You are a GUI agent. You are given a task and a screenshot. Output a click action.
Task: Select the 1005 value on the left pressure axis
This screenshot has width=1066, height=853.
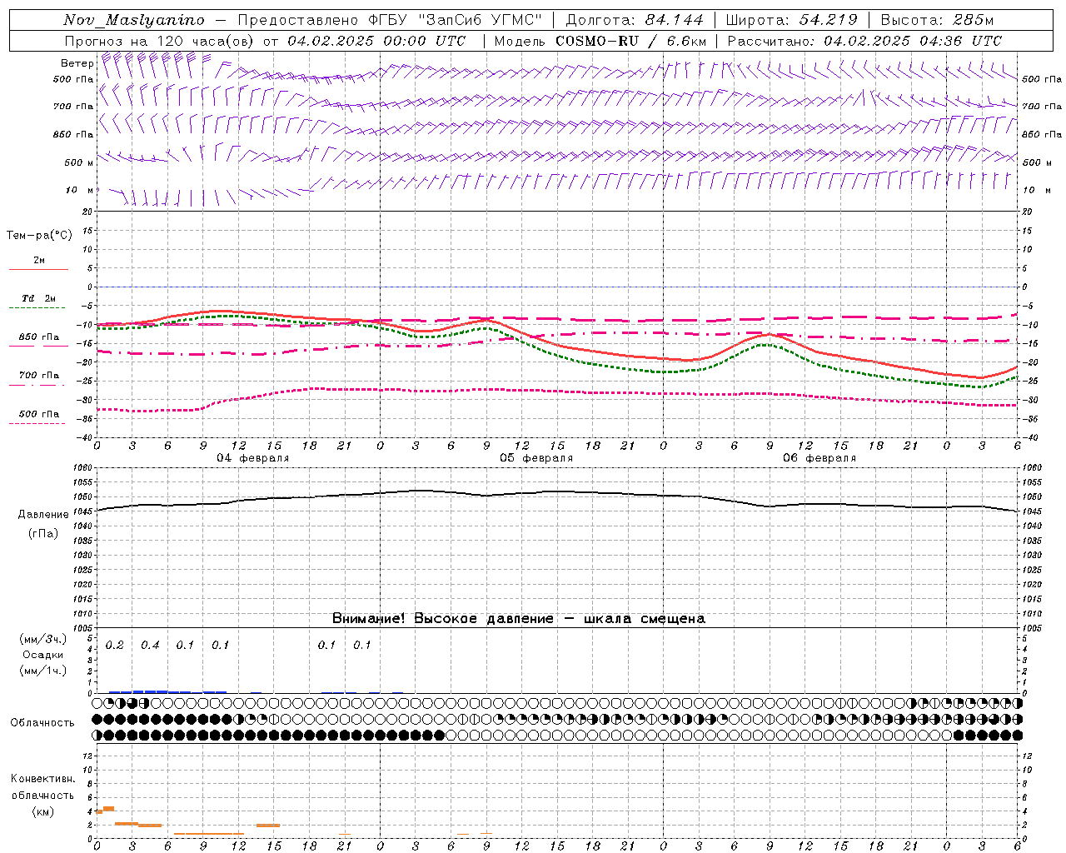[x=82, y=628]
